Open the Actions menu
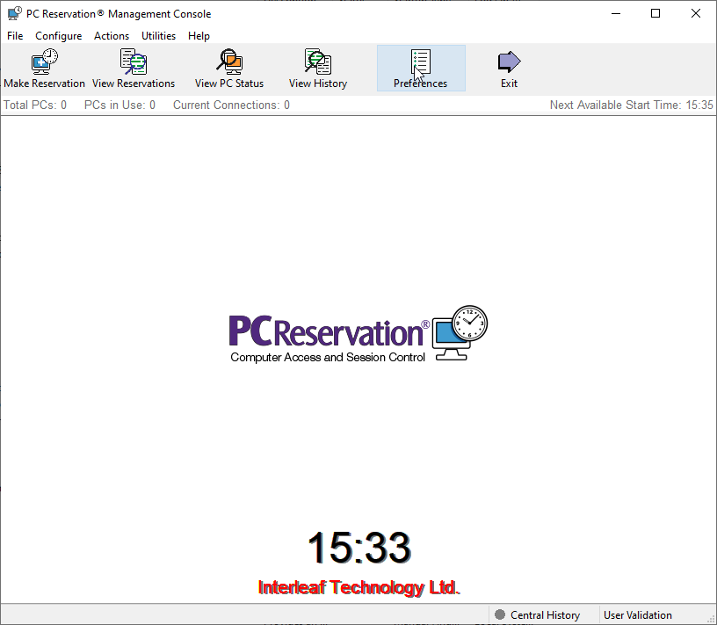 (112, 36)
